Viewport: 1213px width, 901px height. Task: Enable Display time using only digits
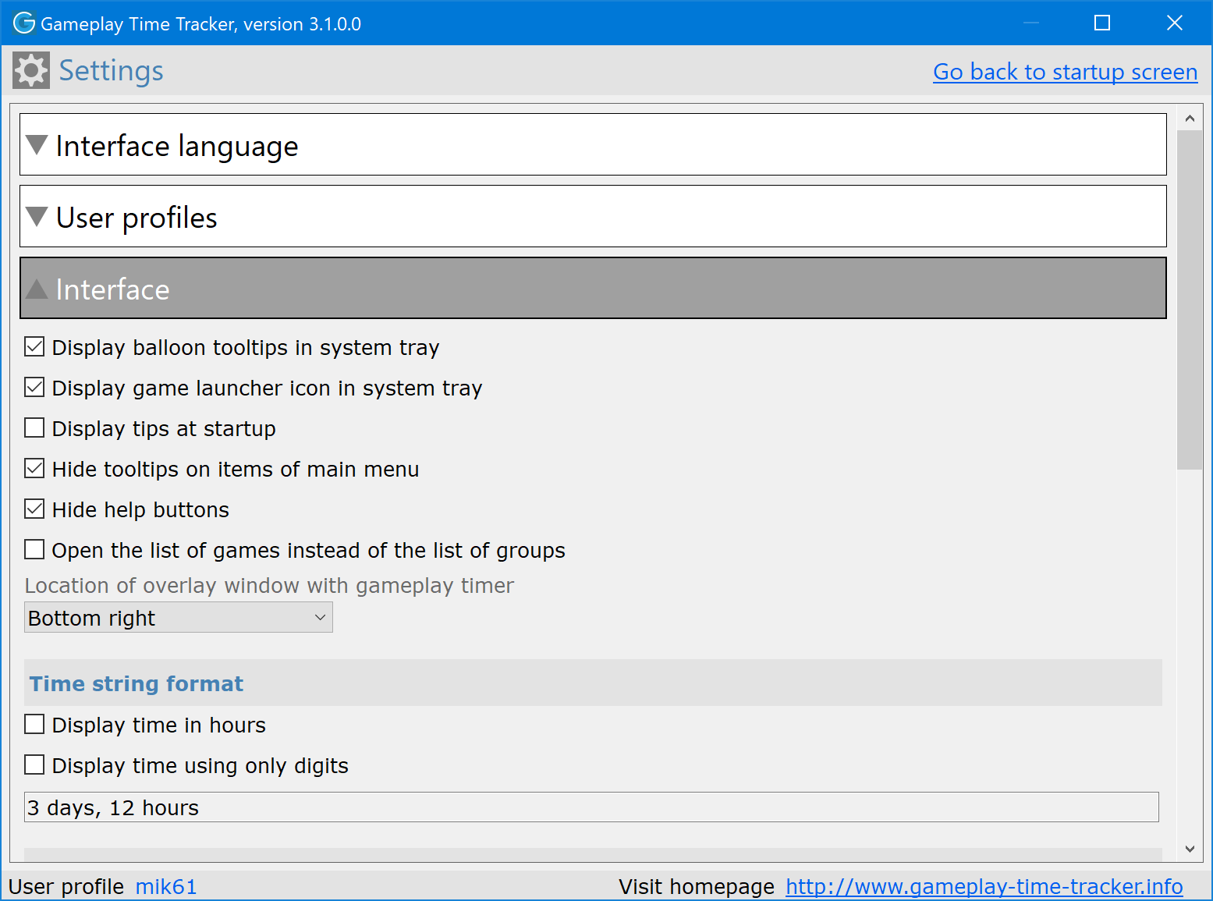point(34,764)
